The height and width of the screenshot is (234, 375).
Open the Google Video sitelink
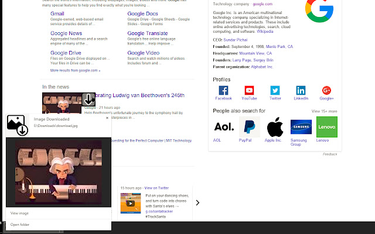(143, 53)
